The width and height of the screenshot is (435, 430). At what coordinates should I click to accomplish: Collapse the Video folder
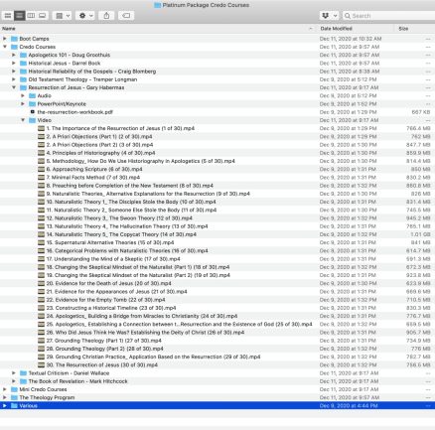tap(23, 120)
